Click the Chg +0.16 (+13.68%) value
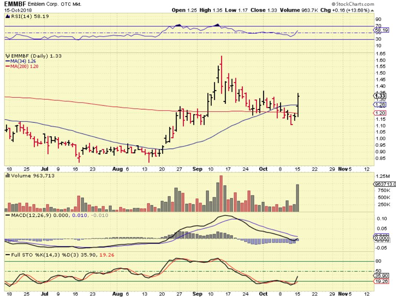Viewport: 396px width, 298px height. 345,10
